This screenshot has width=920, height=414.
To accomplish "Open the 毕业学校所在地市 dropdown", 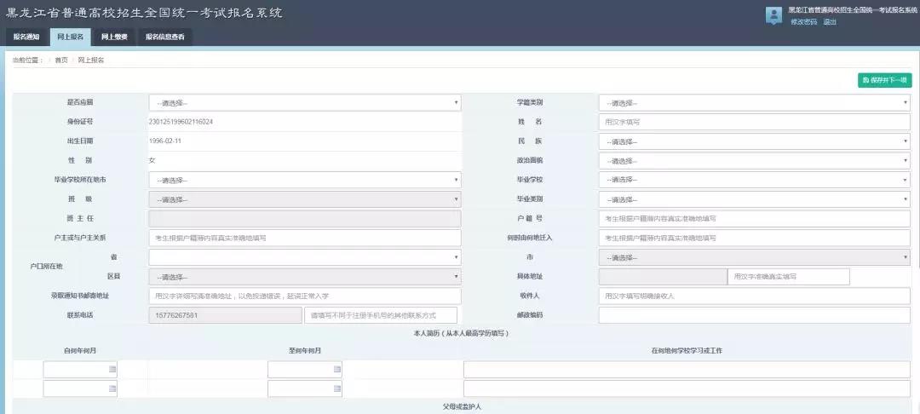I will coord(305,181).
